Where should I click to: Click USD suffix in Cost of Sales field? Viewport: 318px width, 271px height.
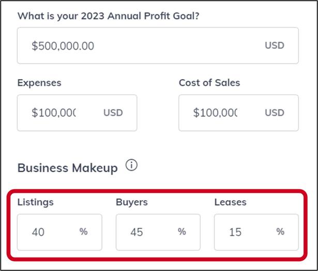275,113
